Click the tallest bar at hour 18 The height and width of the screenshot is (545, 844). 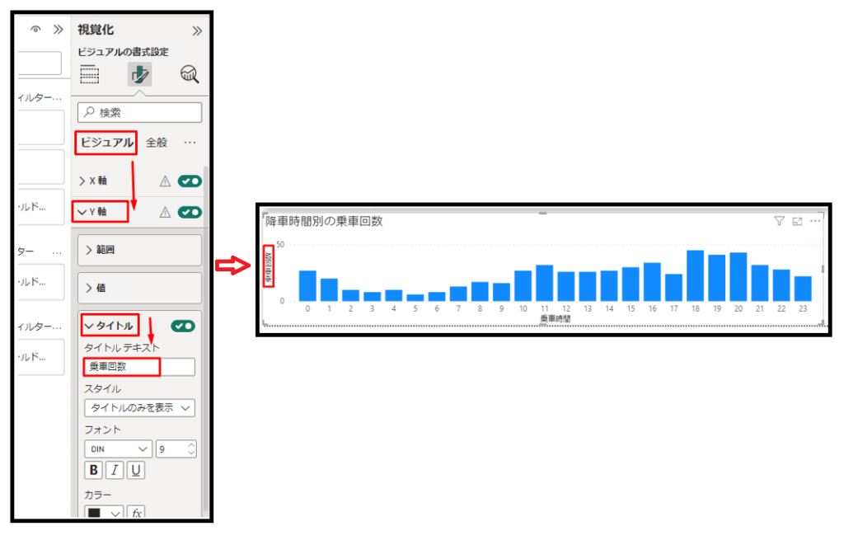[x=695, y=275]
